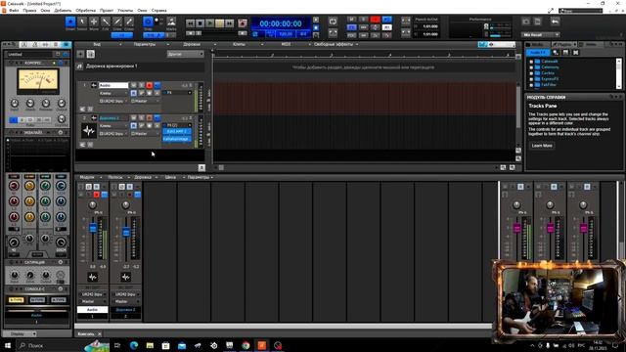Expand the FabFilter folder in browser
The width and height of the screenshot is (626, 352).
pyautogui.click(x=531, y=85)
